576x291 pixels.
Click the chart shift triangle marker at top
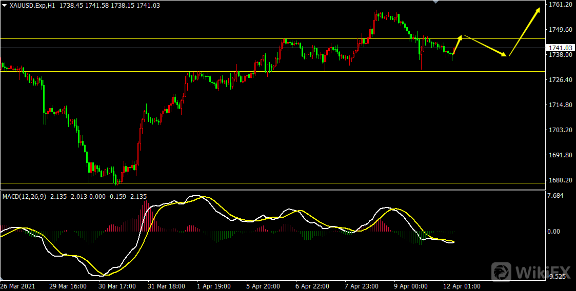coord(436,2)
